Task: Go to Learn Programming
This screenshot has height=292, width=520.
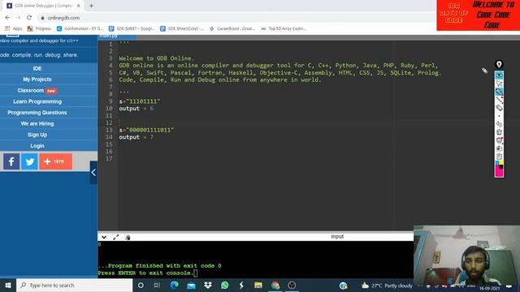Action: click(x=37, y=101)
